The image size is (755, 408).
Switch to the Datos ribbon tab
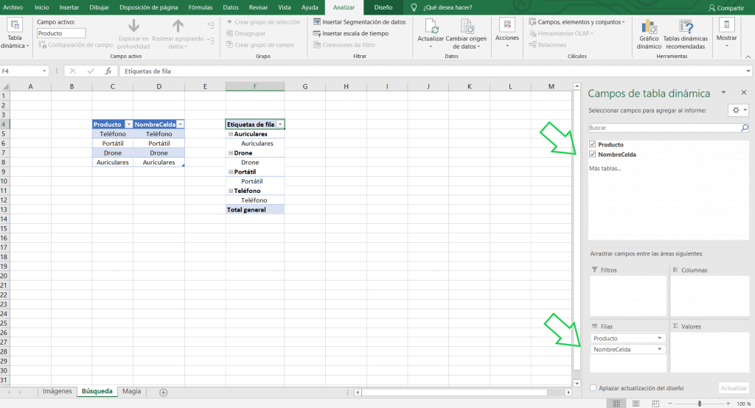(231, 7)
